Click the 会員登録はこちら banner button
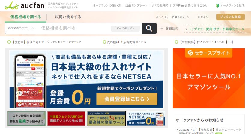Viewport: 251px width, 134px height. [x=127, y=99]
